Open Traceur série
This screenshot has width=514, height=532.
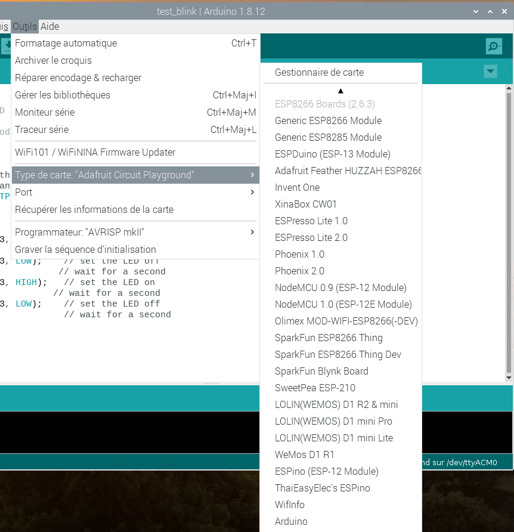click(x=135, y=129)
